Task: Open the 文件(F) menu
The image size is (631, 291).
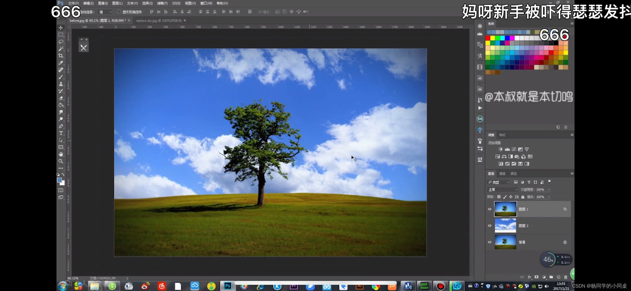Action: pyautogui.click(x=74, y=3)
